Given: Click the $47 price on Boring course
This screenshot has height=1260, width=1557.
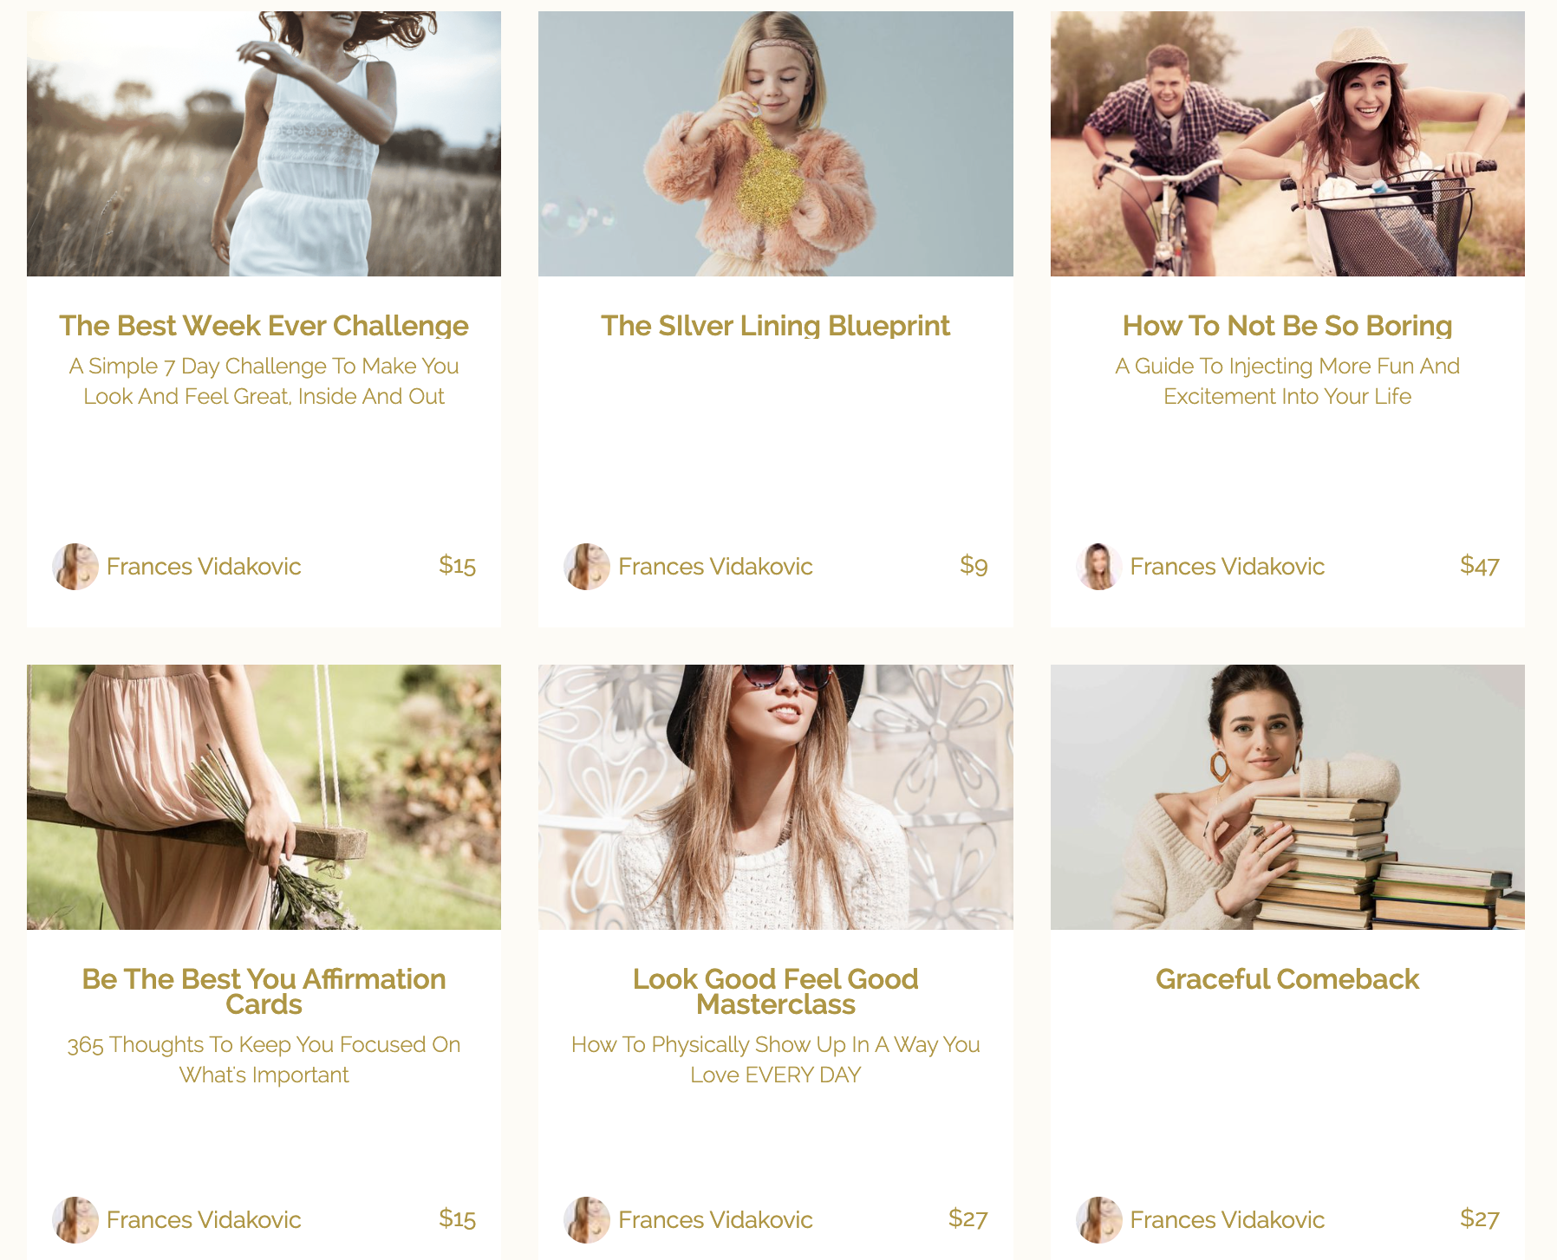Looking at the screenshot, I should (1480, 566).
